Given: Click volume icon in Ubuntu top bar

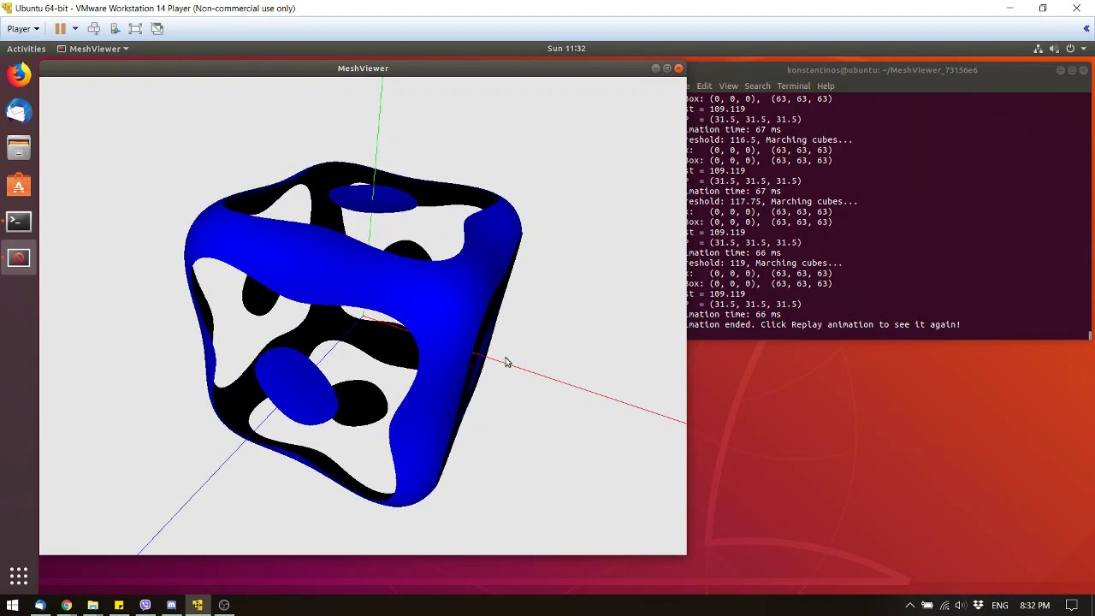Looking at the screenshot, I should pos(1055,49).
